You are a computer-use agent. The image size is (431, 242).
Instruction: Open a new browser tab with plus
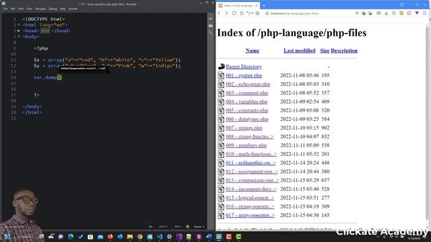point(264,5)
